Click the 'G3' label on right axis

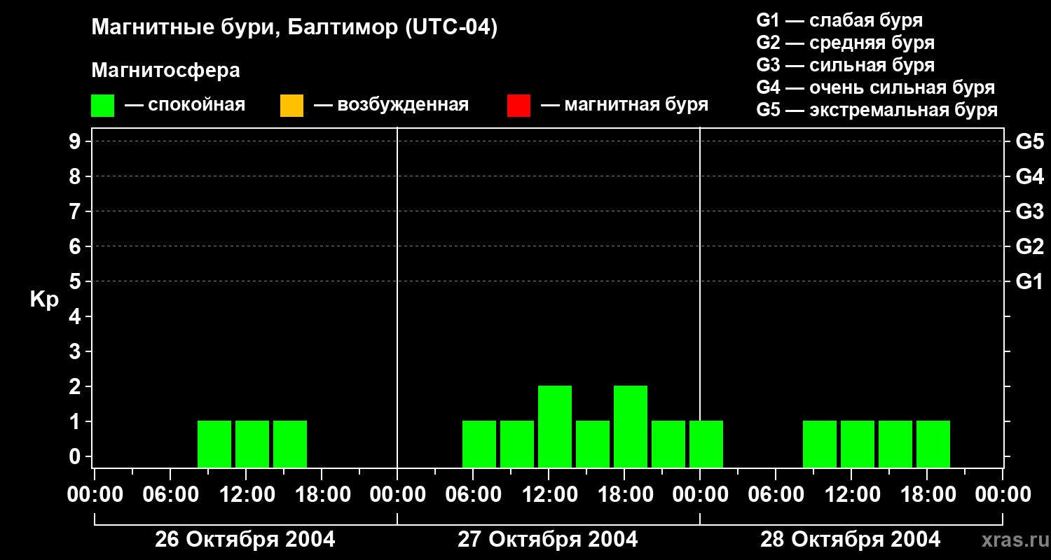click(1029, 211)
